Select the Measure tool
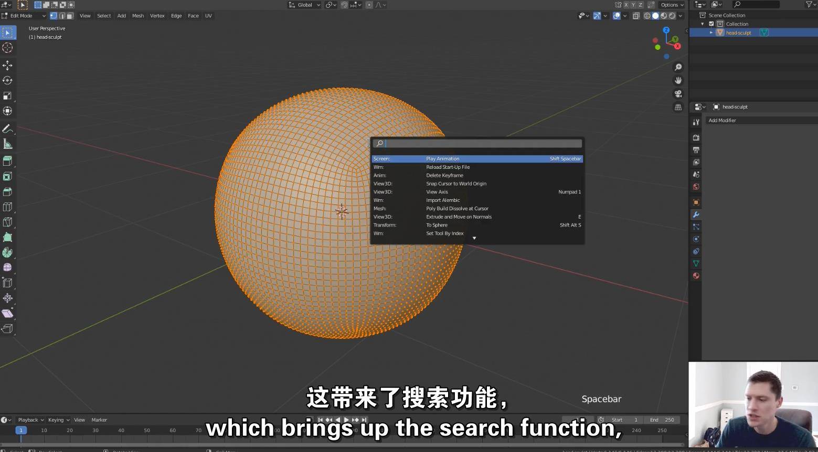The image size is (818, 452). point(7,144)
